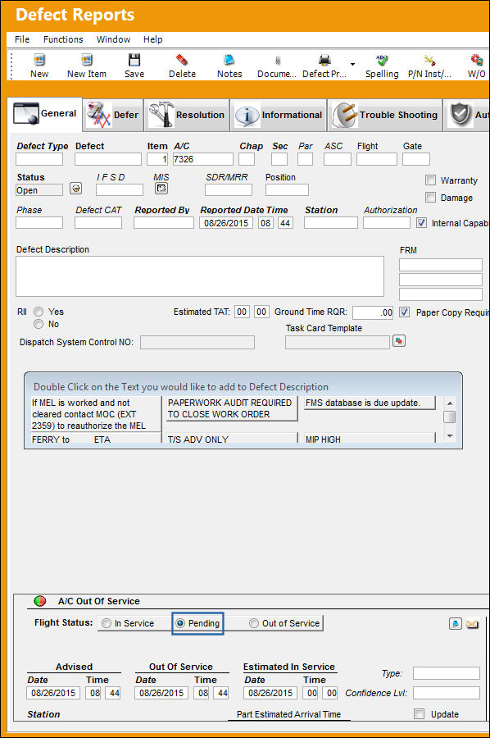The image size is (490, 738).
Task: Select the 'MIP HIGH' snippet
Action: coord(370,439)
